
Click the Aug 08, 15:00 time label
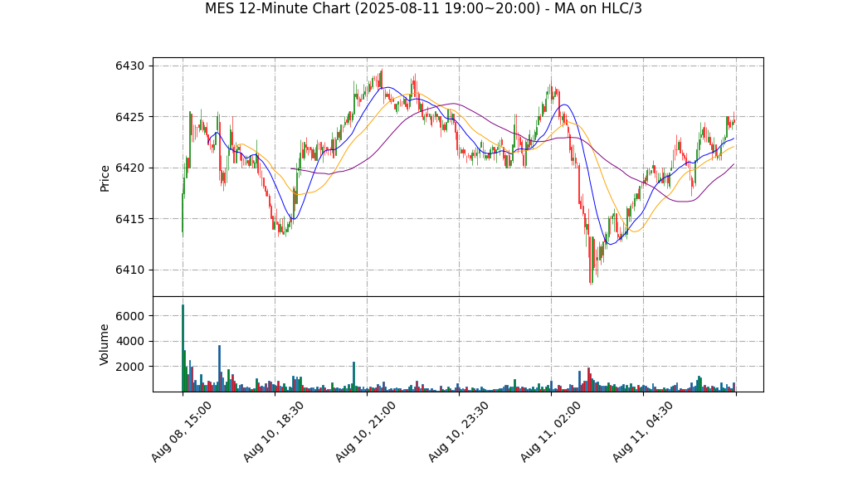point(181,431)
